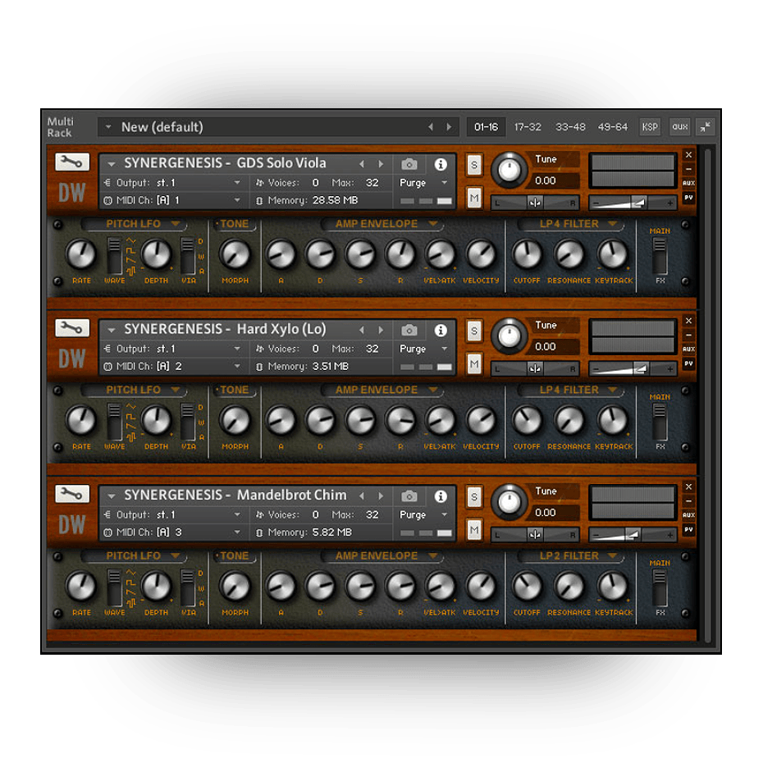Go to the next preset after Hard Xylo (Lo)
The image size is (763, 763).
(x=381, y=331)
